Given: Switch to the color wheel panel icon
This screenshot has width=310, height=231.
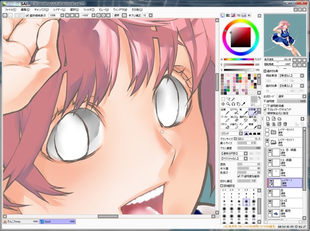Looking at the screenshot, I should [x=223, y=16].
